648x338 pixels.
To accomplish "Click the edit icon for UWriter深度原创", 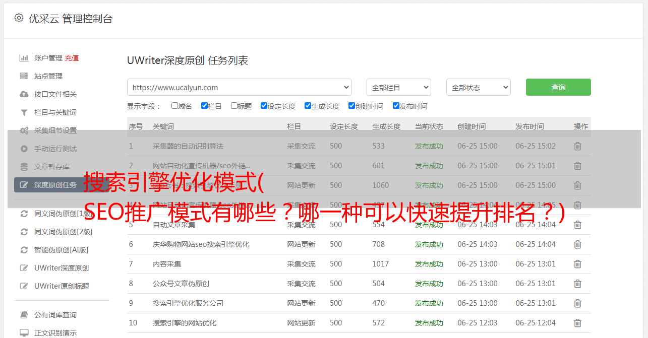I will pyautogui.click(x=24, y=268).
